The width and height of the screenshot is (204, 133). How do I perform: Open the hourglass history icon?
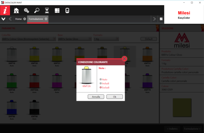(47, 11)
